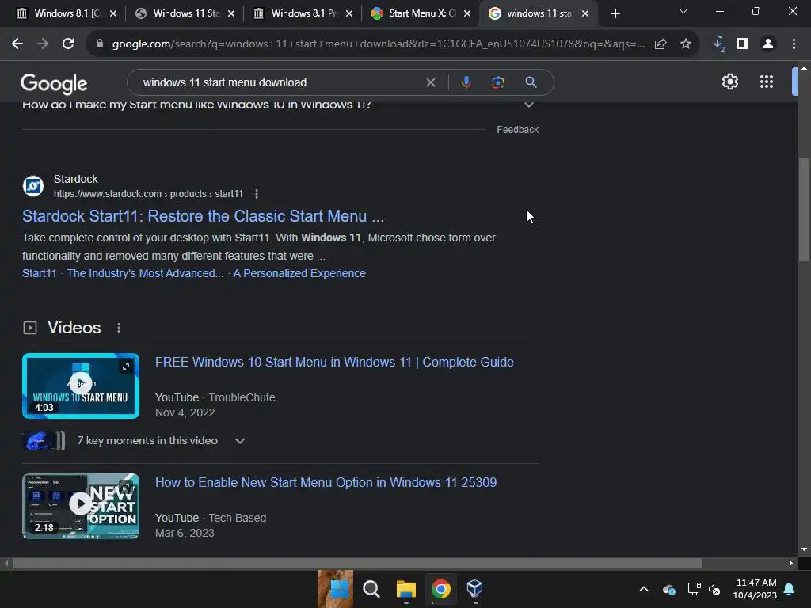Click the key moments preview thumbnail

point(44,441)
